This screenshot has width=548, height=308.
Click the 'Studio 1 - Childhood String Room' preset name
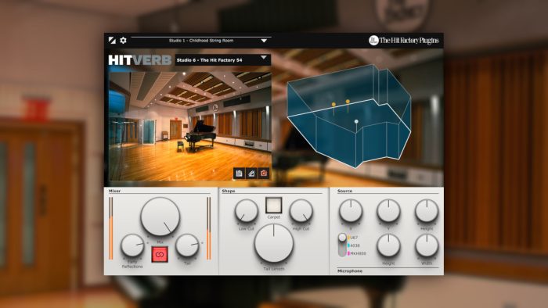[x=201, y=41]
